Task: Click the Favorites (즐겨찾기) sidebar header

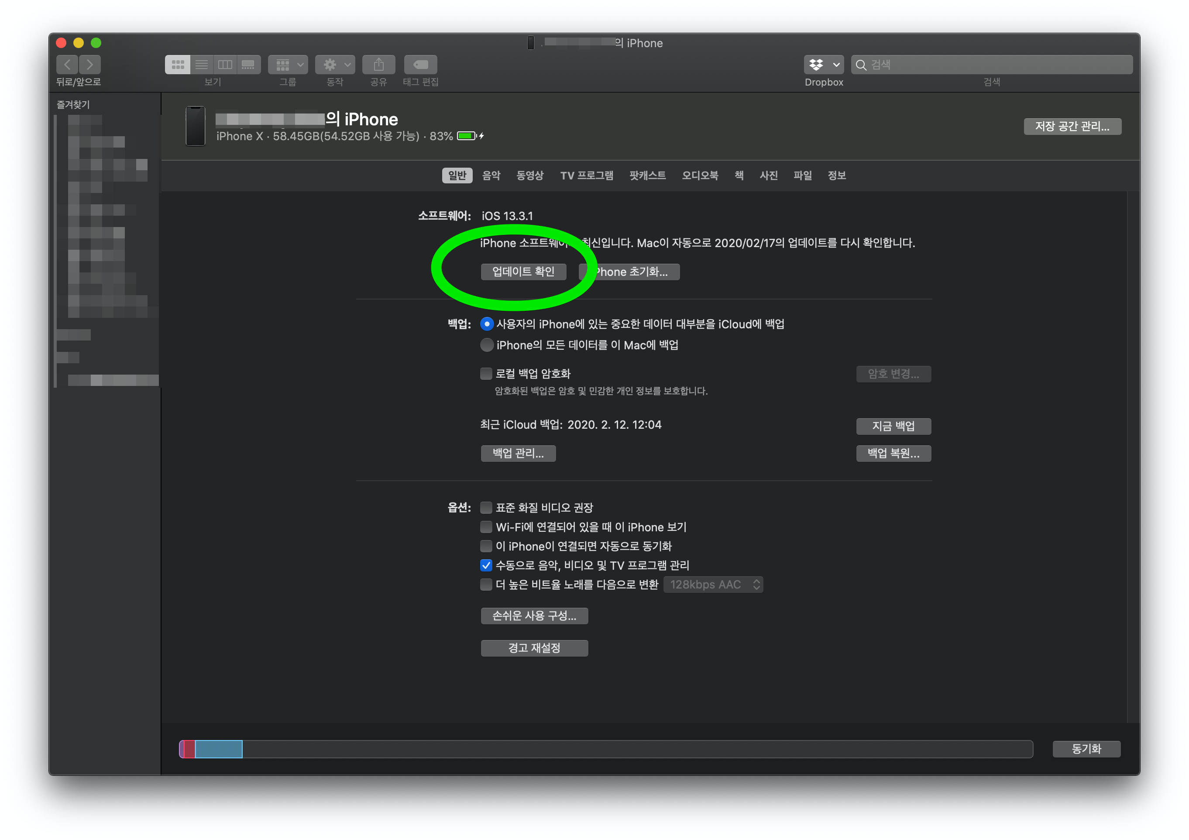Action: click(x=73, y=105)
